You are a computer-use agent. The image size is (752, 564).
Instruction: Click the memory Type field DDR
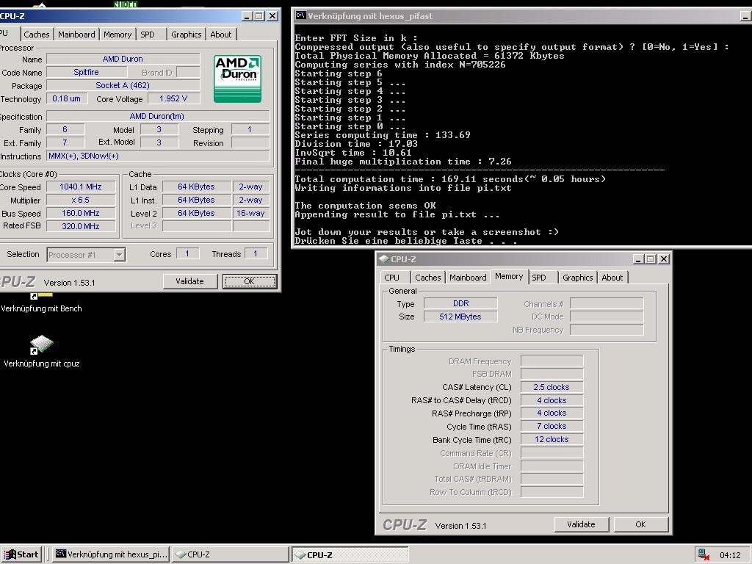pyautogui.click(x=460, y=303)
